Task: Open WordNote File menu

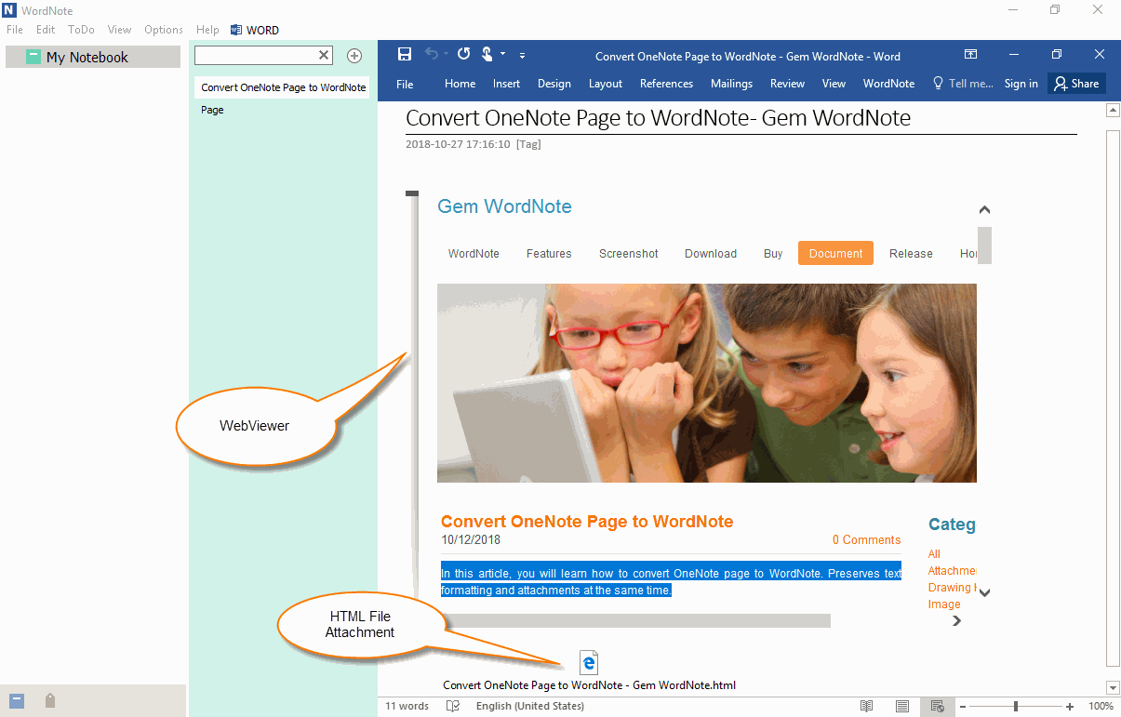Action: (x=15, y=30)
